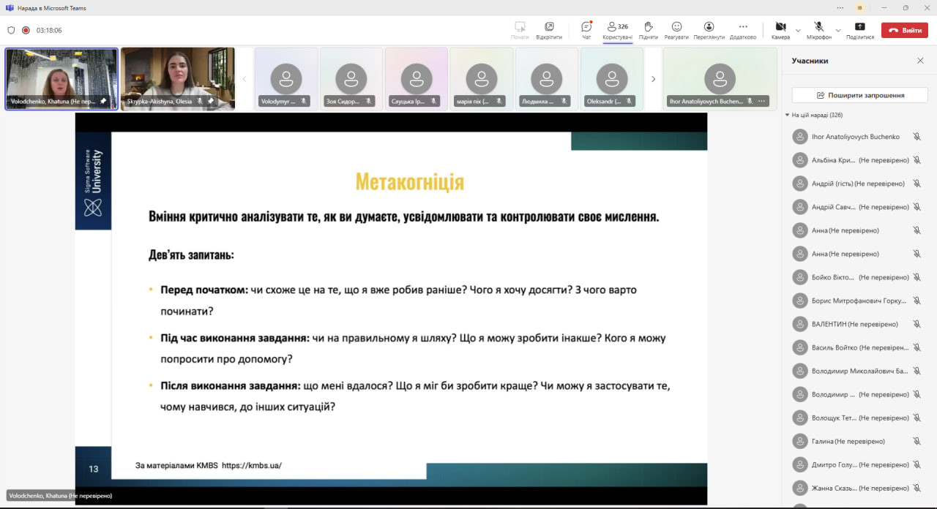Click Поділитися to share content

coord(859,30)
